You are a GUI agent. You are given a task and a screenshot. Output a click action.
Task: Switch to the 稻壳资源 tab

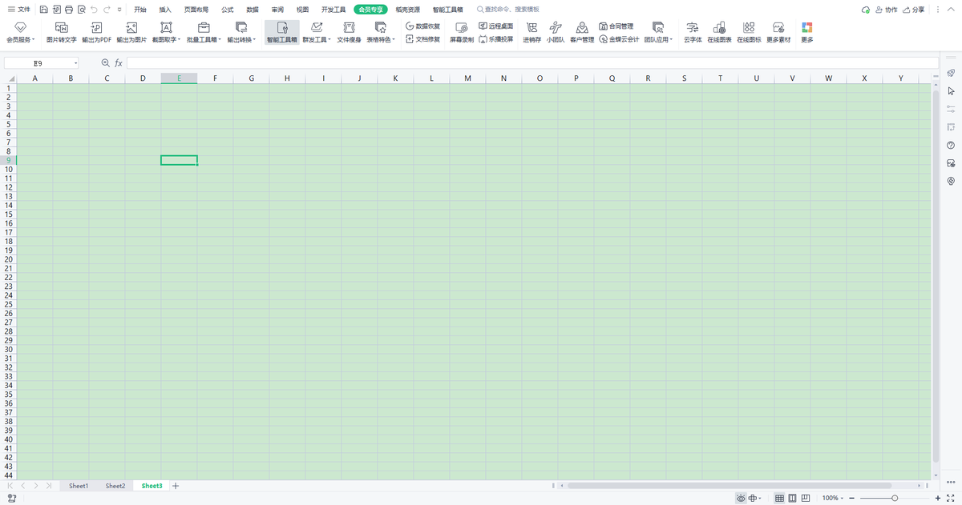coord(407,10)
